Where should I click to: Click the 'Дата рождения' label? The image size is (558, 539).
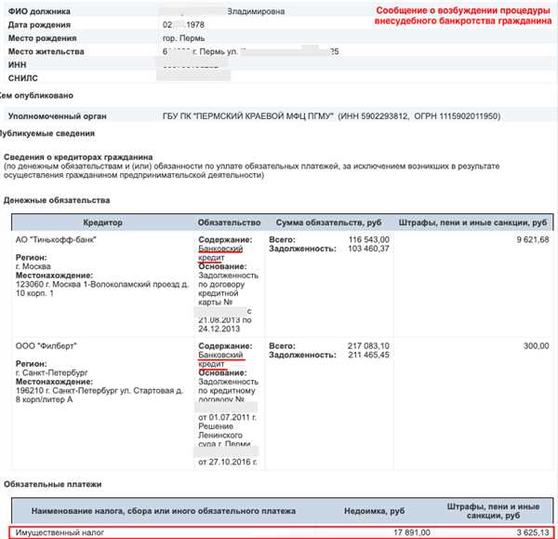pos(39,25)
